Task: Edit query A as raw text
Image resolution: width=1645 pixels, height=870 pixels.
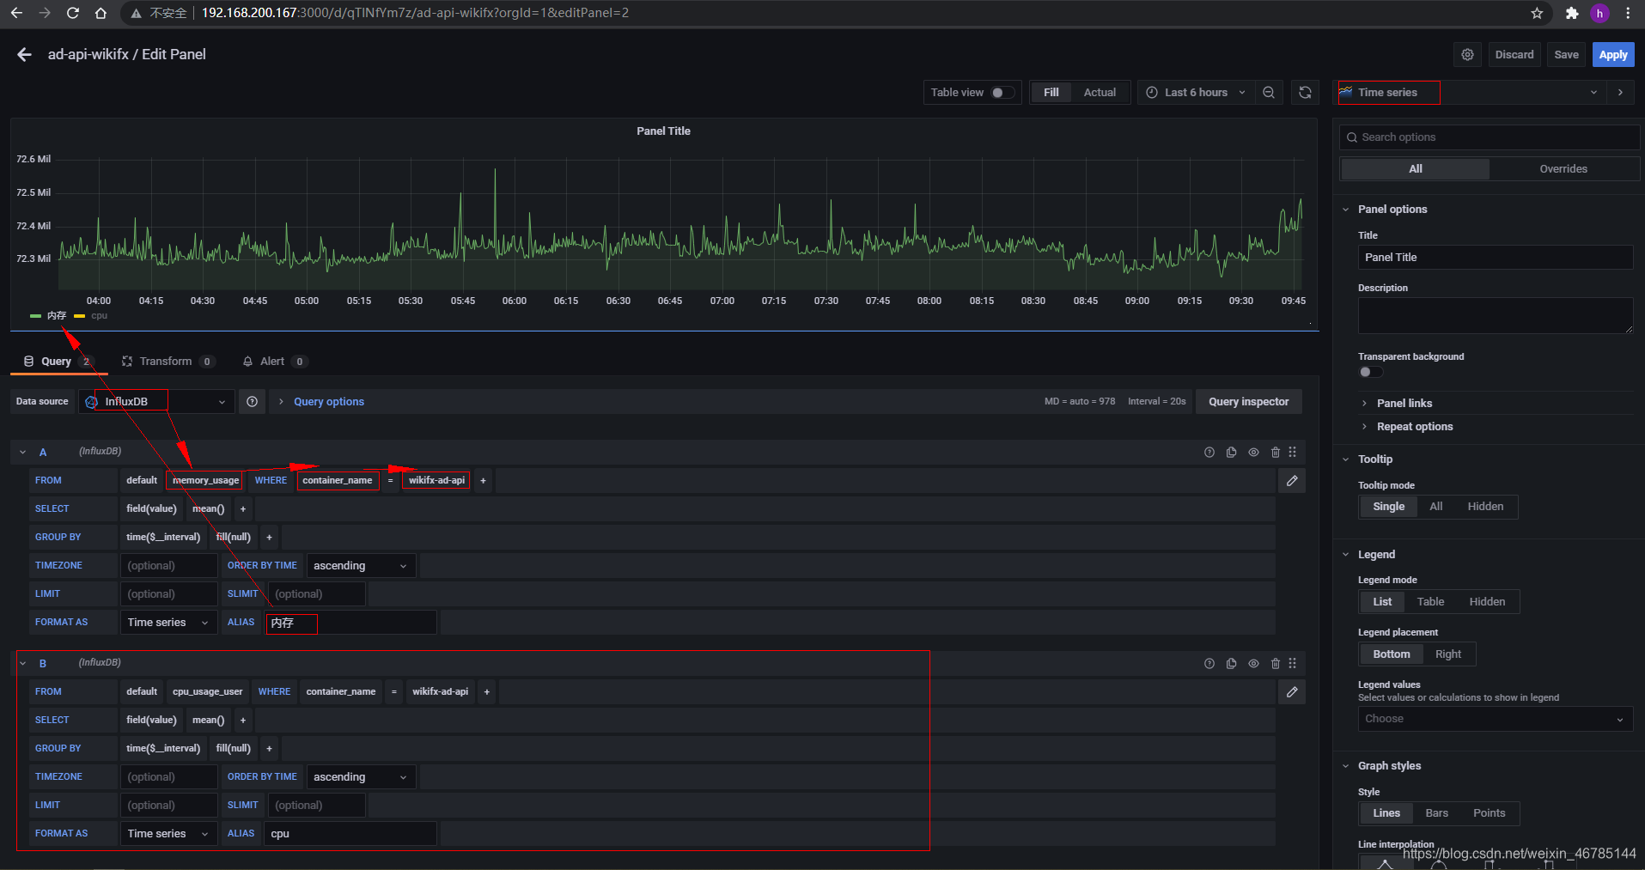Action: (1292, 481)
